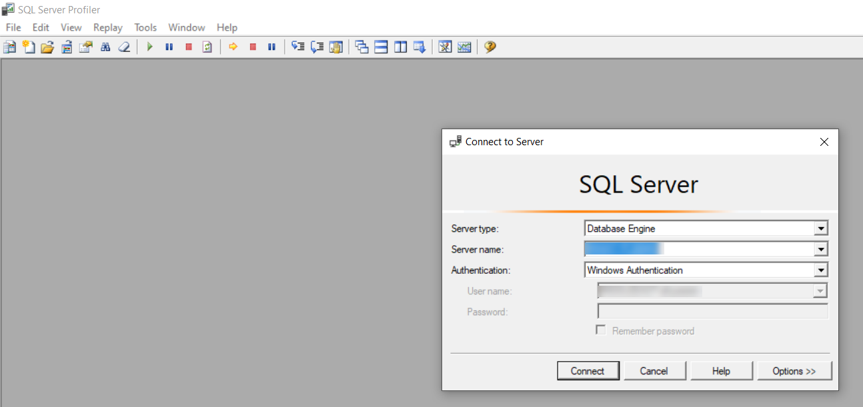
Task: Start the selected trace with green play
Action: click(150, 47)
